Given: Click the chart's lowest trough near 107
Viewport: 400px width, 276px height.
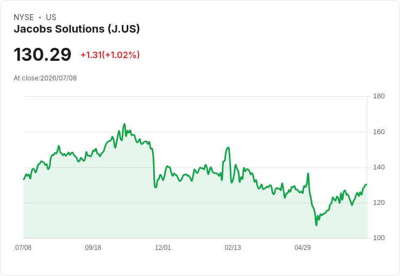Looking at the screenshot, I should pyautogui.click(x=317, y=225).
